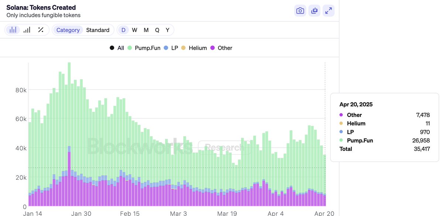Toggle the Pump.Fun legend series
Image resolution: width=443 pixels, height=216 pixels.
[144, 48]
